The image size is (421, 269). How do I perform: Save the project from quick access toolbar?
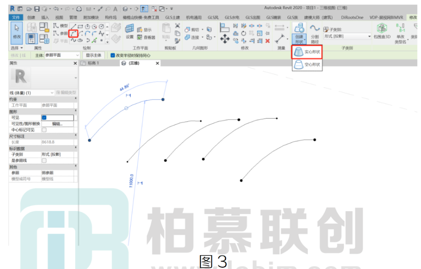37,9
